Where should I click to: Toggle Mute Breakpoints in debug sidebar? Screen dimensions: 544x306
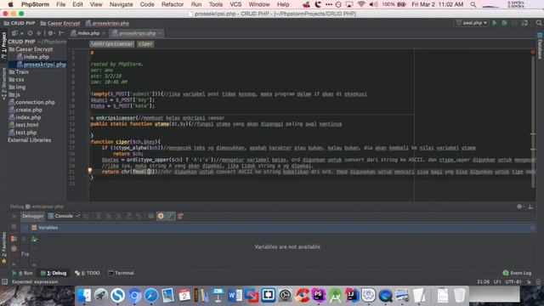pos(14,249)
